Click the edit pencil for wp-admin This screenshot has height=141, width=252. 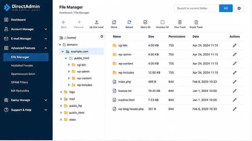coord(235,54)
